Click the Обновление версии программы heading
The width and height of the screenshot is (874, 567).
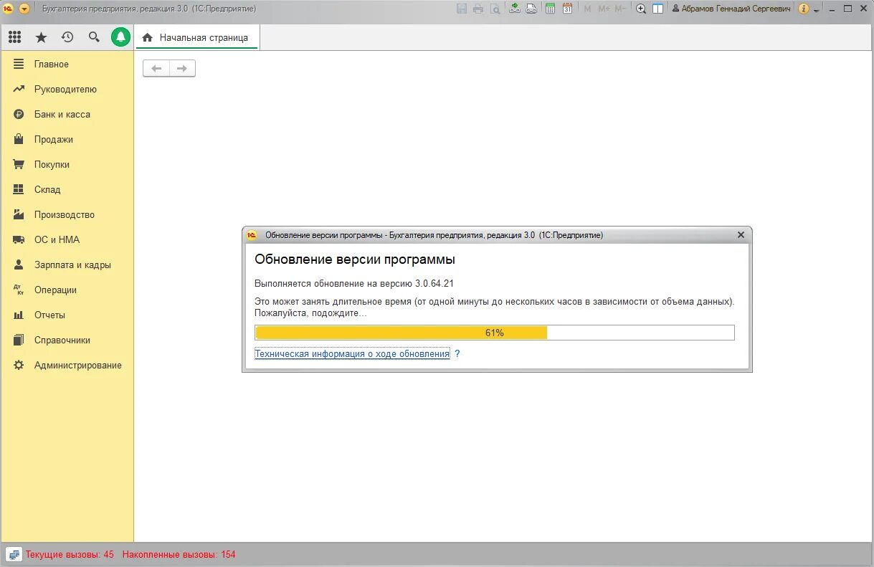click(x=355, y=259)
